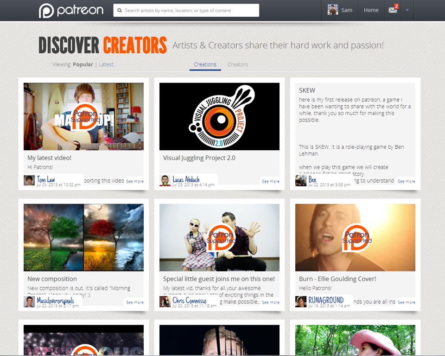The width and height of the screenshot is (445, 356).
Task: Click Sam's profile avatar in header
Action: (332, 10)
